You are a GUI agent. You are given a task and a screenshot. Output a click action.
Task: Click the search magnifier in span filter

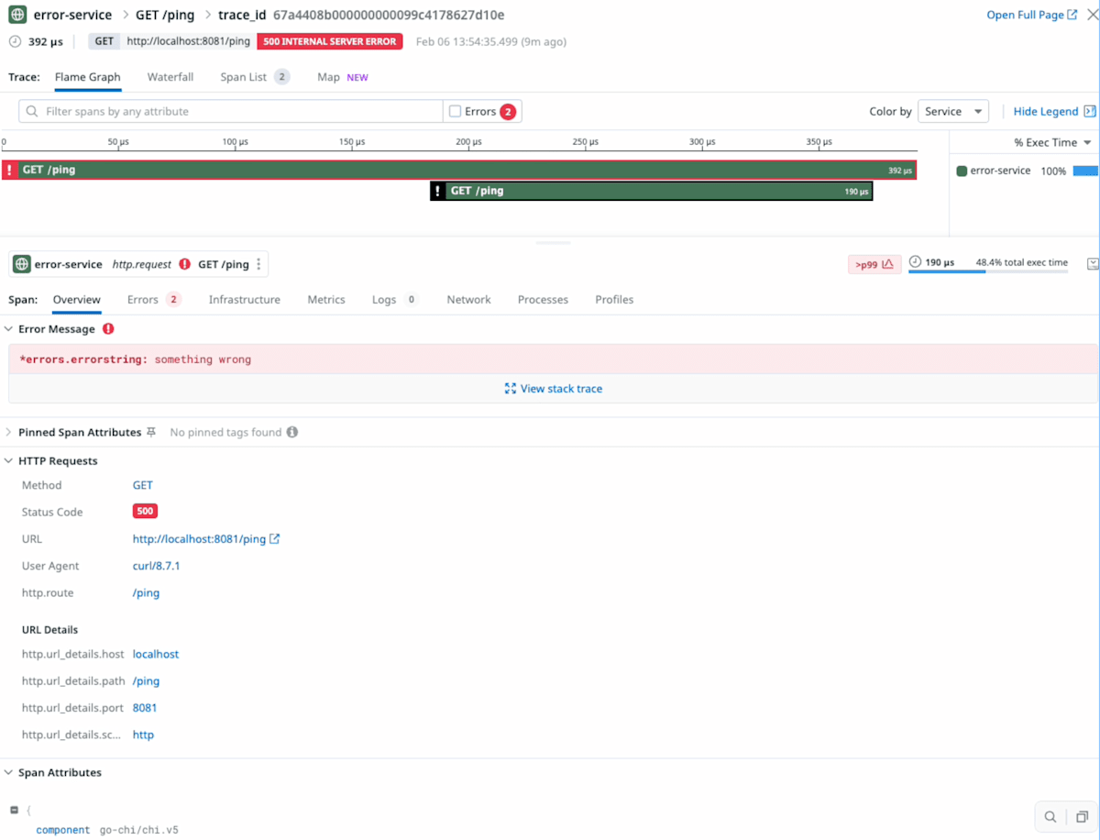click(x=33, y=112)
